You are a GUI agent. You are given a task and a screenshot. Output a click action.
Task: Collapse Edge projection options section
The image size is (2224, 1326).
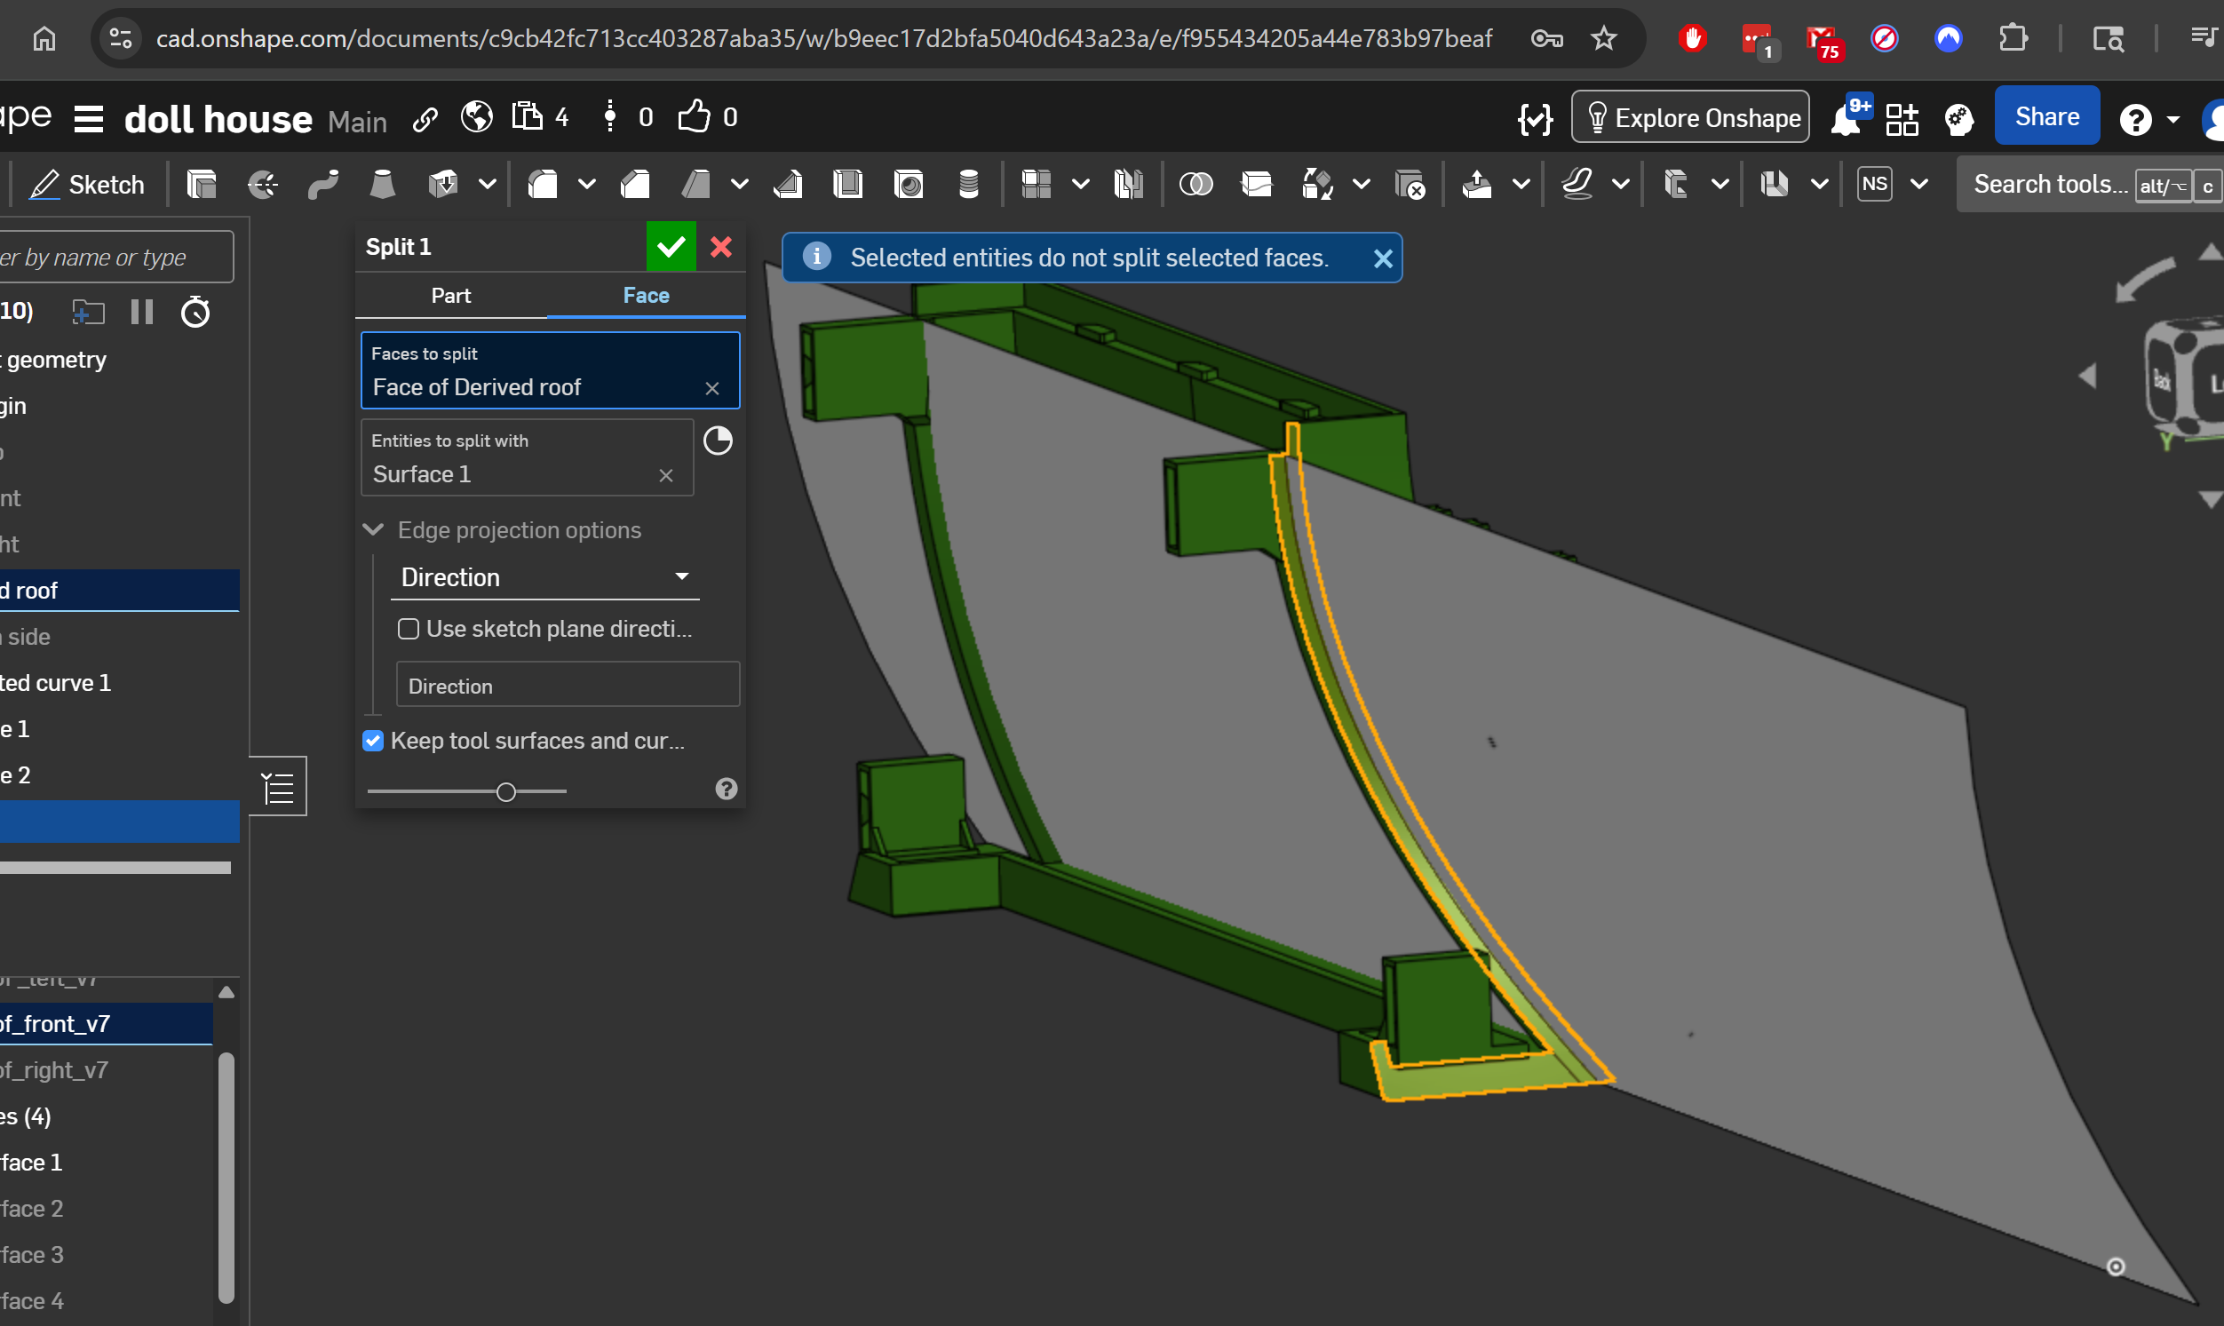coord(374,530)
